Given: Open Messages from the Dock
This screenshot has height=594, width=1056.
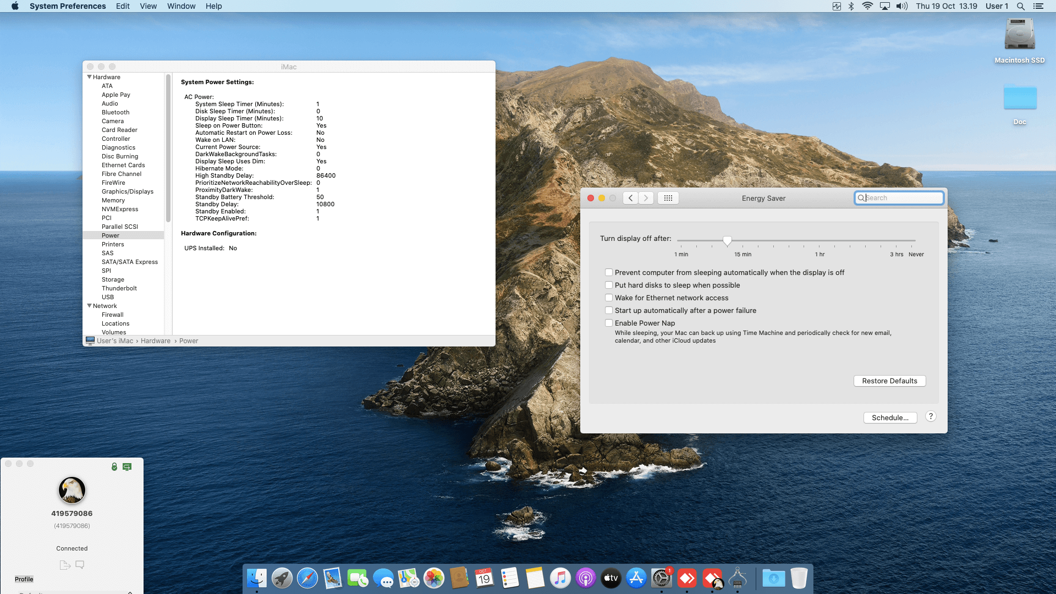Looking at the screenshot, I should pos(383,578).
